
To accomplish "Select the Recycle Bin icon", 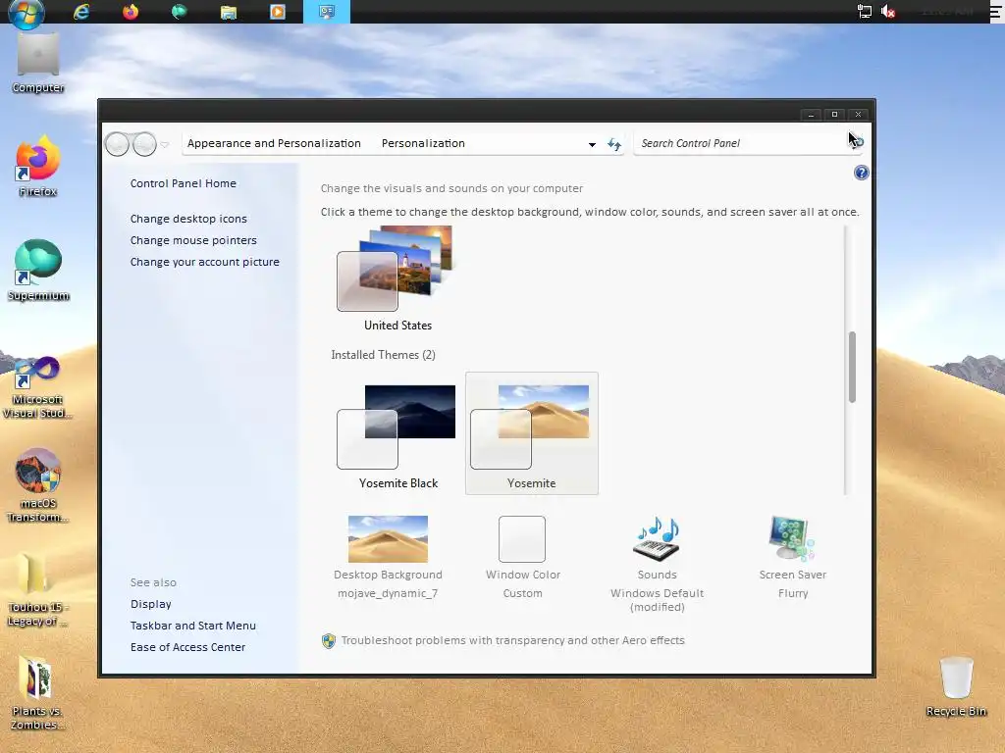I will click(956, 686).
